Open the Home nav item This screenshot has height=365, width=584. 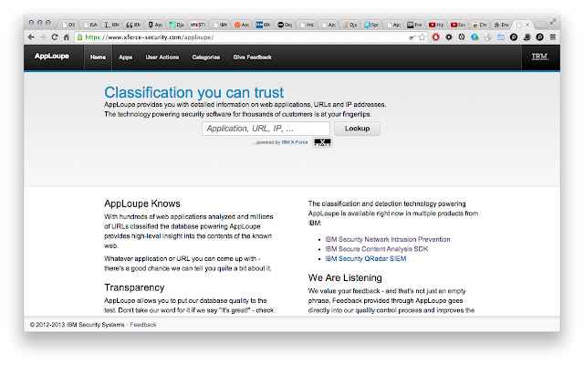pyautogui.click(x=98, y=57)
